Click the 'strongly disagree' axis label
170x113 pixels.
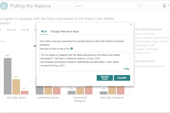coord(112,97)
